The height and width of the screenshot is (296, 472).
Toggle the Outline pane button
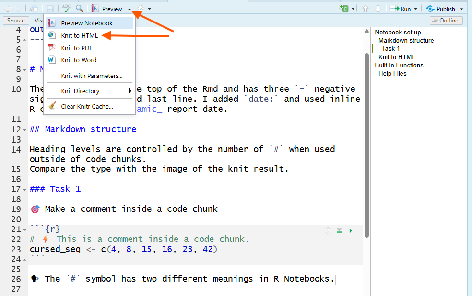click(x=446, y=21)
